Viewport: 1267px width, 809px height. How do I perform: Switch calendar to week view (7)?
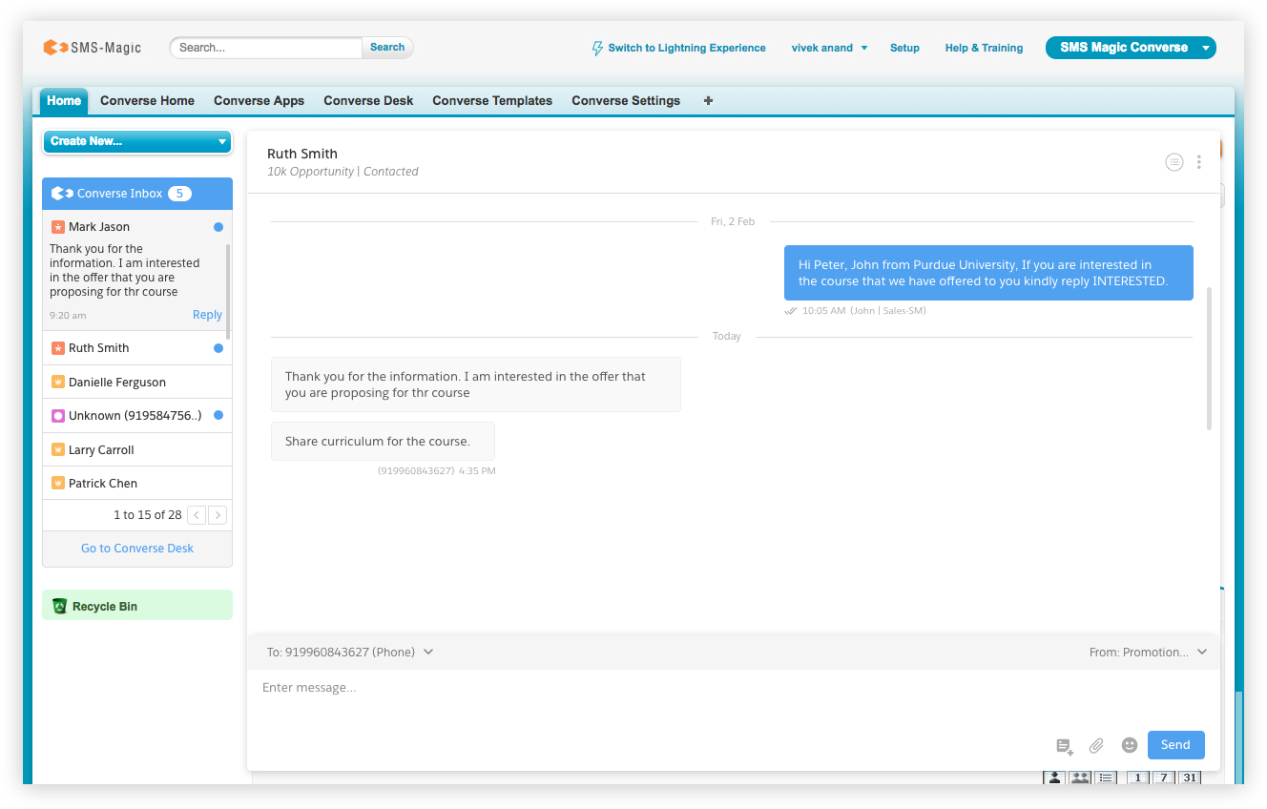[x=1164, y=778]
